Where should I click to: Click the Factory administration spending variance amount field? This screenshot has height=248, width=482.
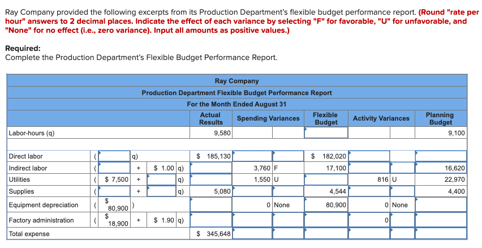point(252,220)
